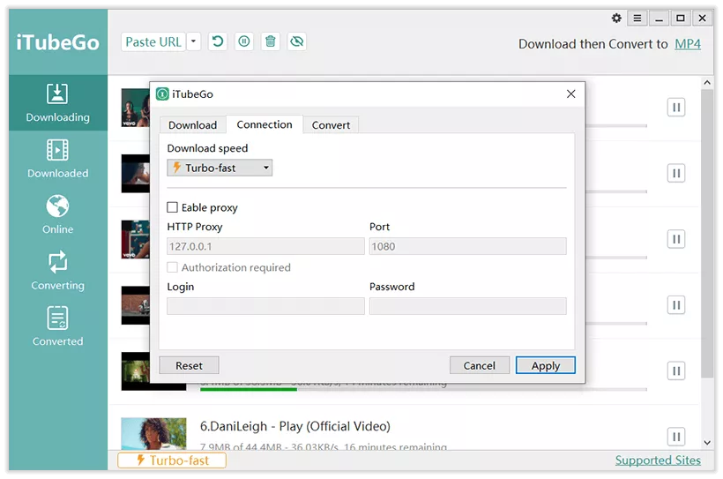This screenshot has width=723, height=479.
Task: Pause the DaniLeigh - Play download
Action: coord(676,436)
